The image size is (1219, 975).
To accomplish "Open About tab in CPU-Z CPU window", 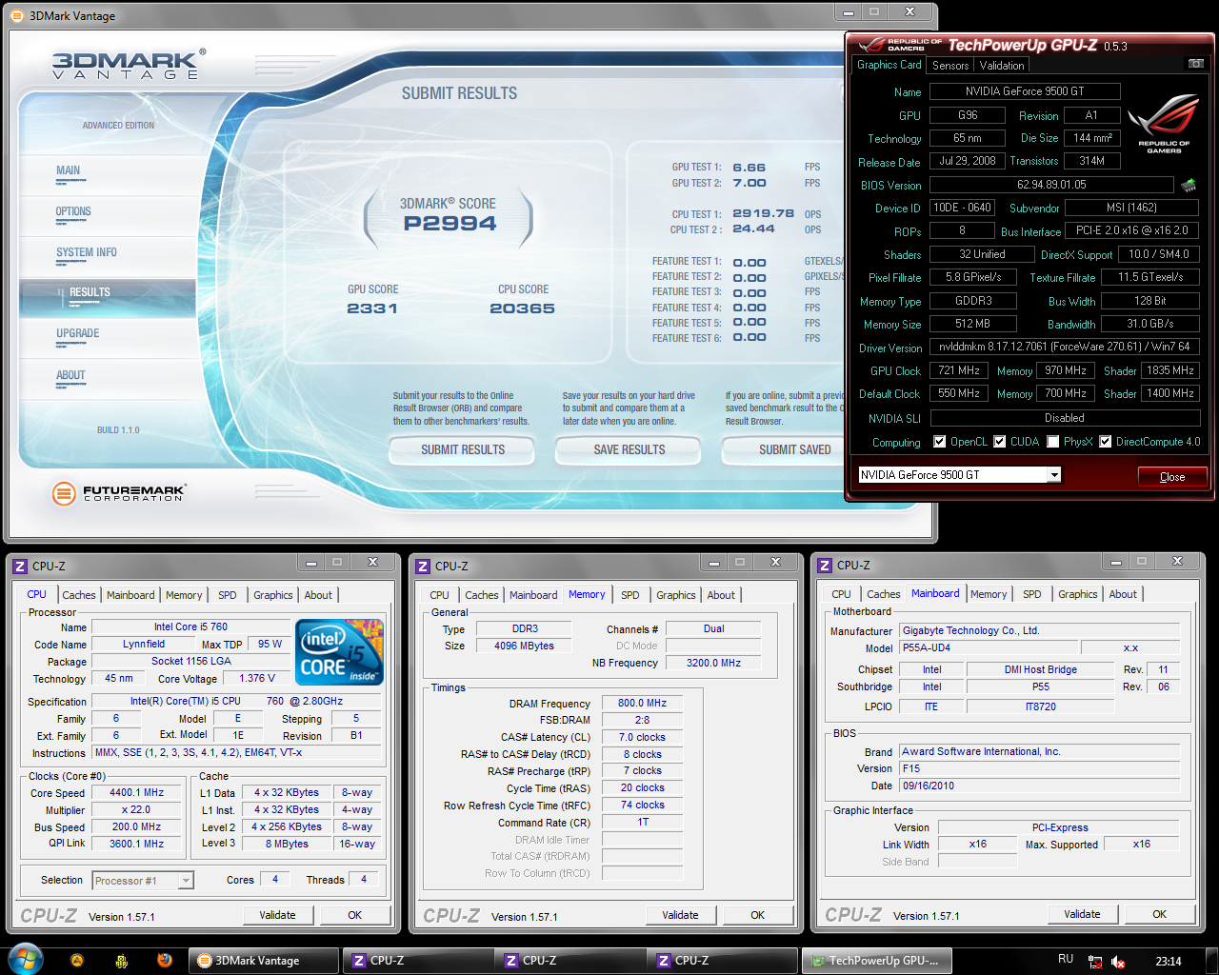I will coord(318,595).
